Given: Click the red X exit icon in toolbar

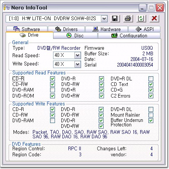Looking at the screenshot, I should tap(154, 19).
